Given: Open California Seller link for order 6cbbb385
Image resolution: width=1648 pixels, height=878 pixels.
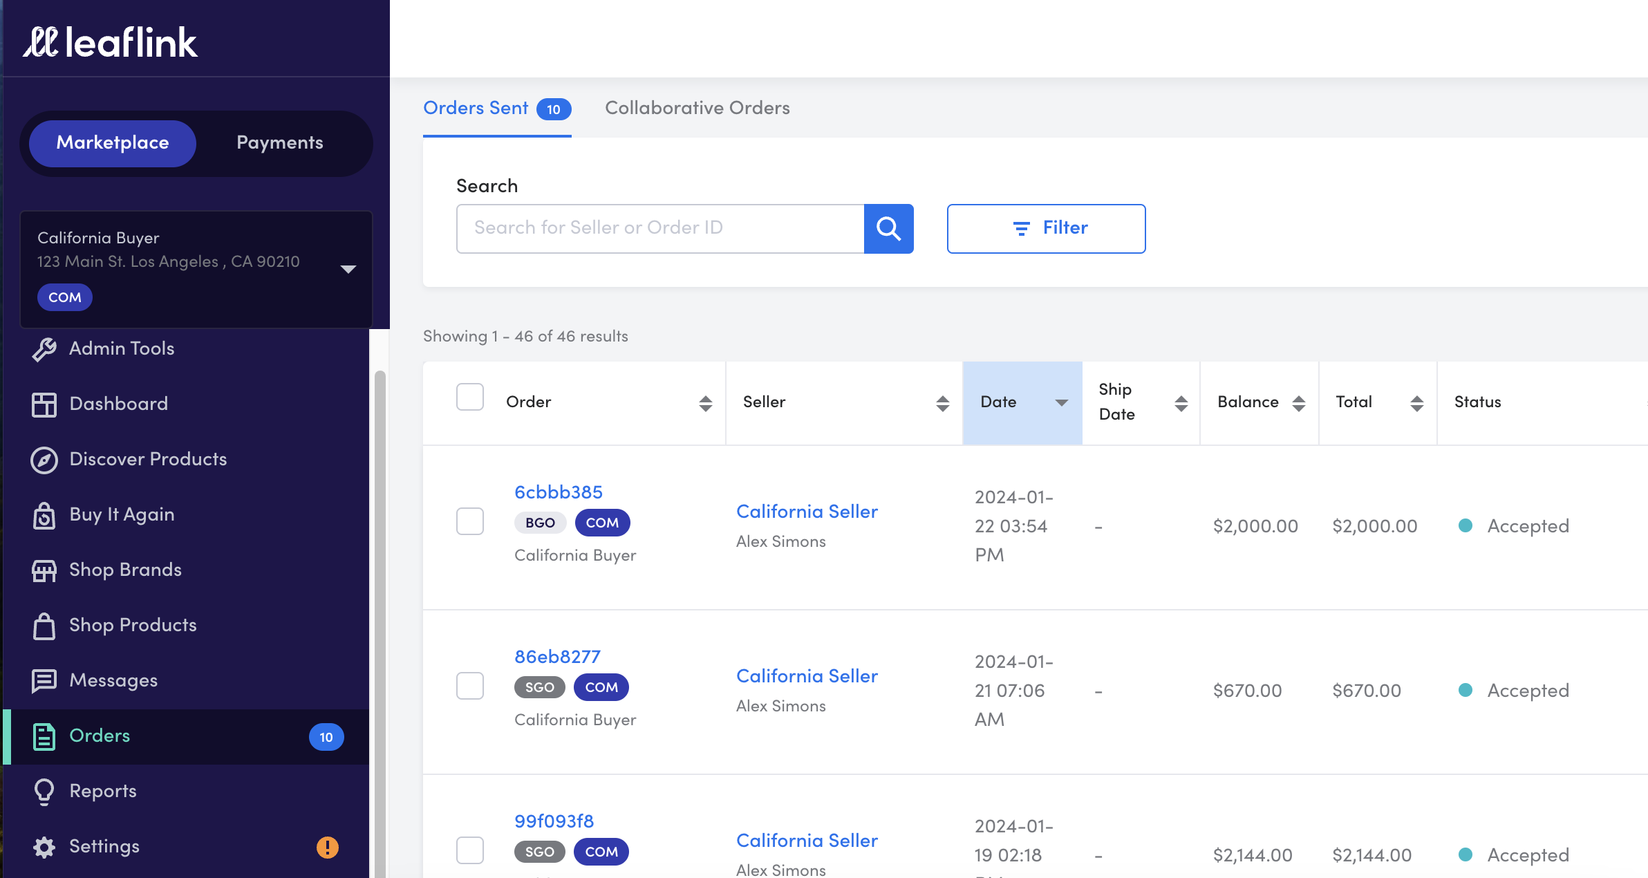Looking at the screenshot, I should 807,512.
